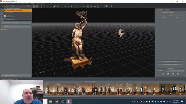Viewport: 186px width, 104px height.
Task: Collapse the Meshes (1) section
Action: 16,27
